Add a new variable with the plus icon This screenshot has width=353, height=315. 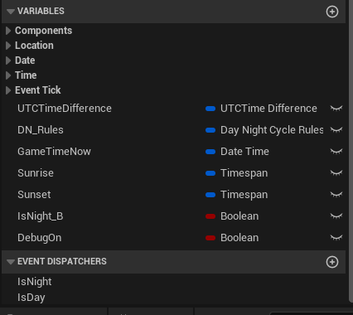[332, 12]
